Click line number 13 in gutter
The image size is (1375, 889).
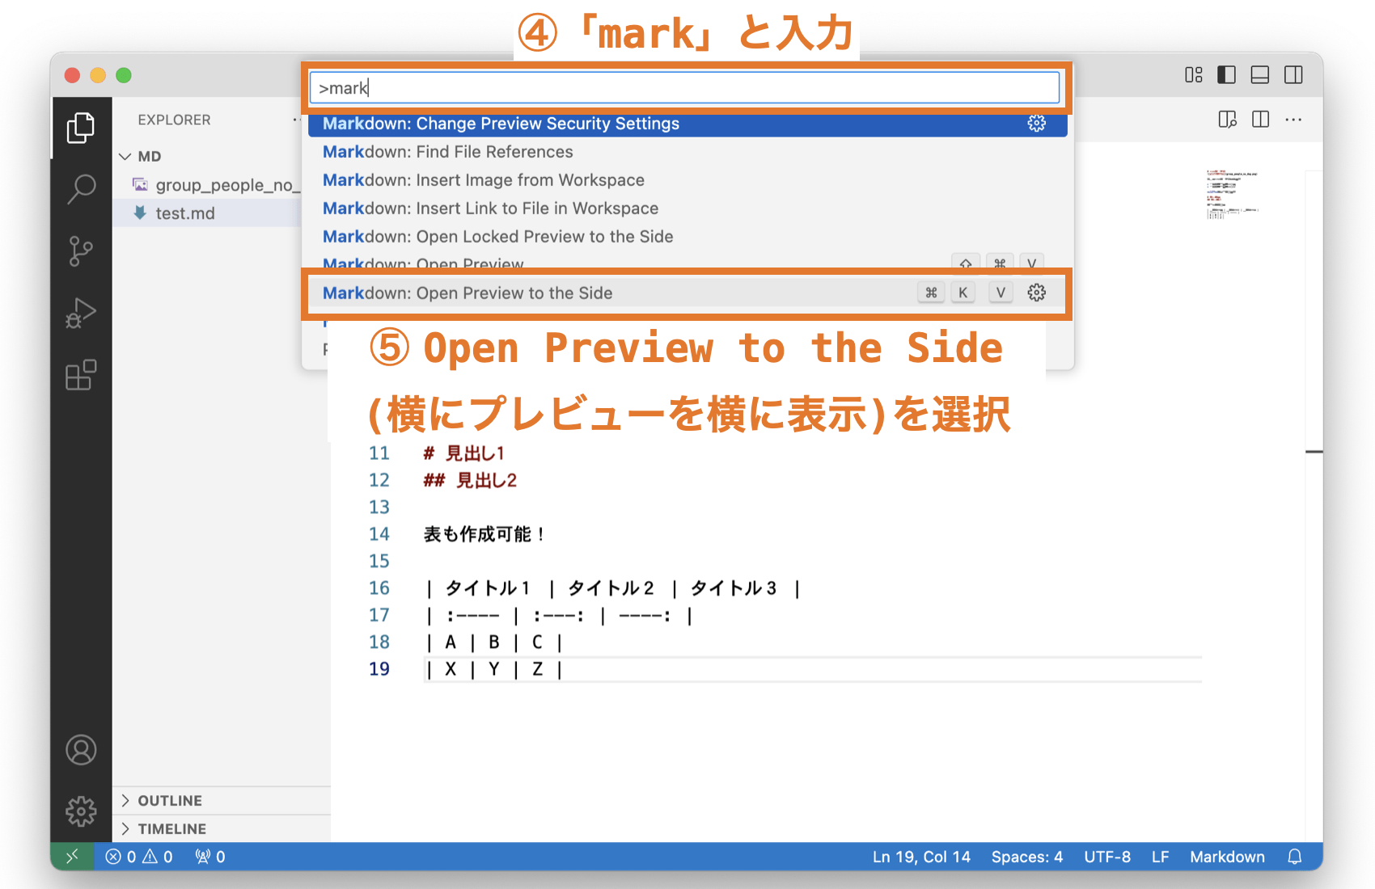coord(379,508)
